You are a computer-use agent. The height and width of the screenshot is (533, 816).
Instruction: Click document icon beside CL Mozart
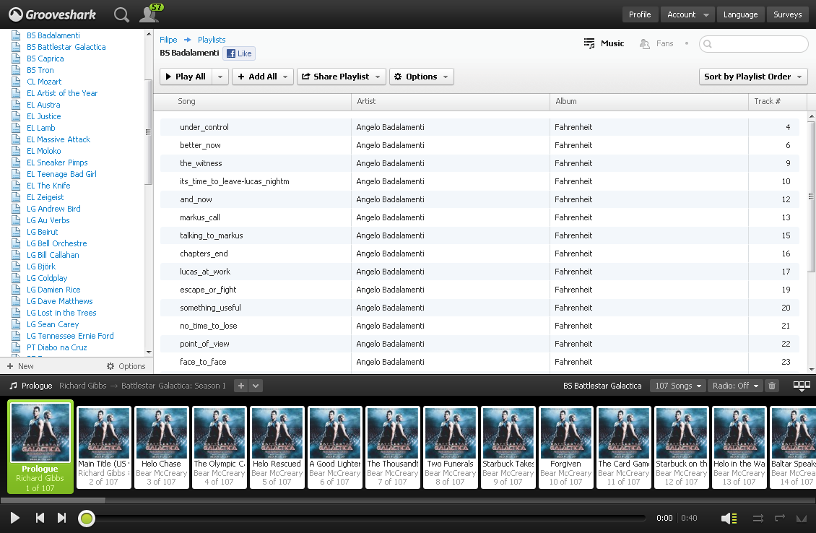tap(16, 82)
